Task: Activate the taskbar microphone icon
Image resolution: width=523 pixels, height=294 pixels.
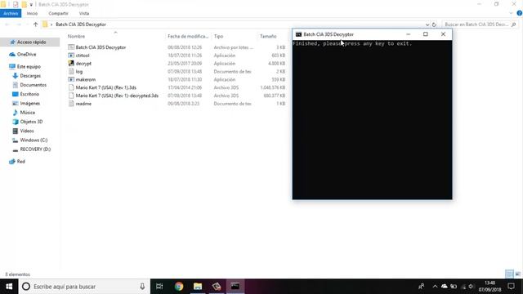Action: [142, 287]
